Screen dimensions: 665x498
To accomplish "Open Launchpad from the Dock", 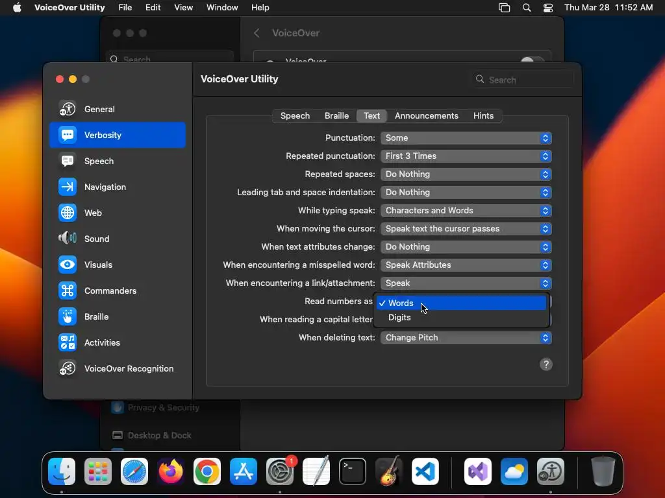I will 98,471.
